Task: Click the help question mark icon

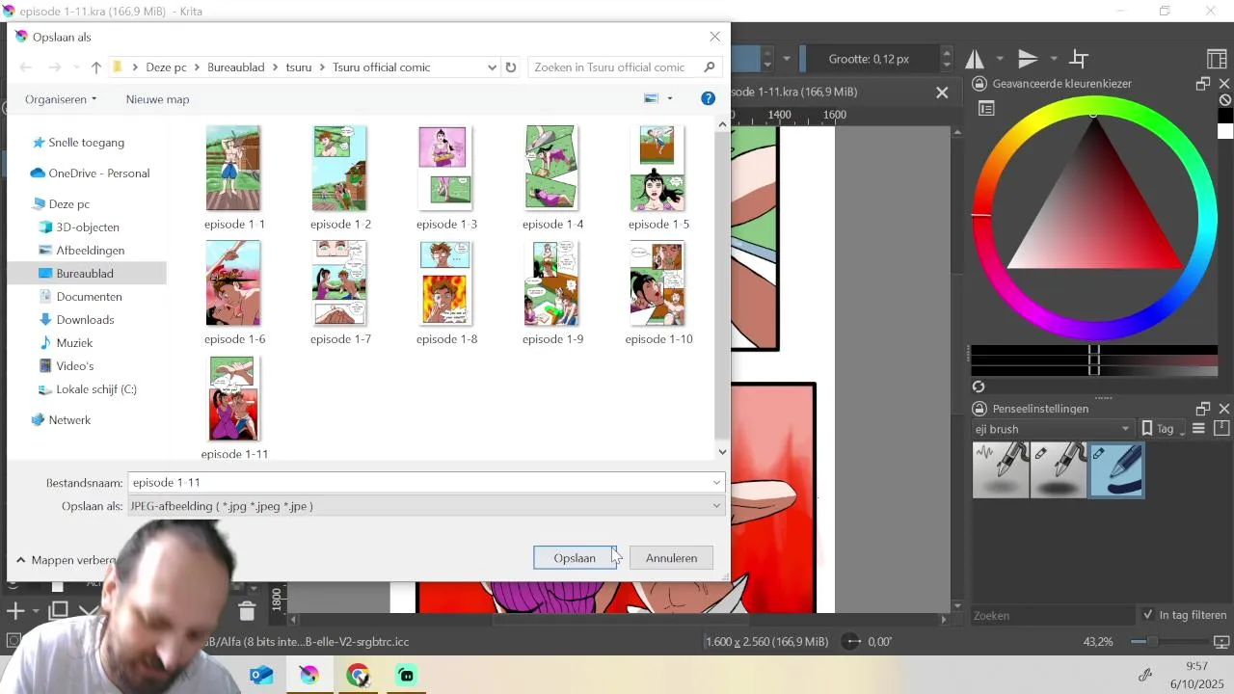Action: (708, 99)
